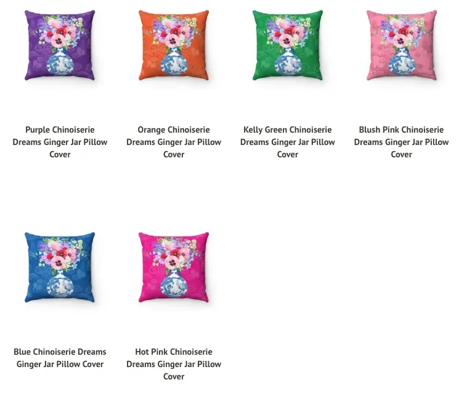Click the Blue Chinoiserie Dreams title link
The width and height of the screenshot is (459, 401).
[60, 358]
